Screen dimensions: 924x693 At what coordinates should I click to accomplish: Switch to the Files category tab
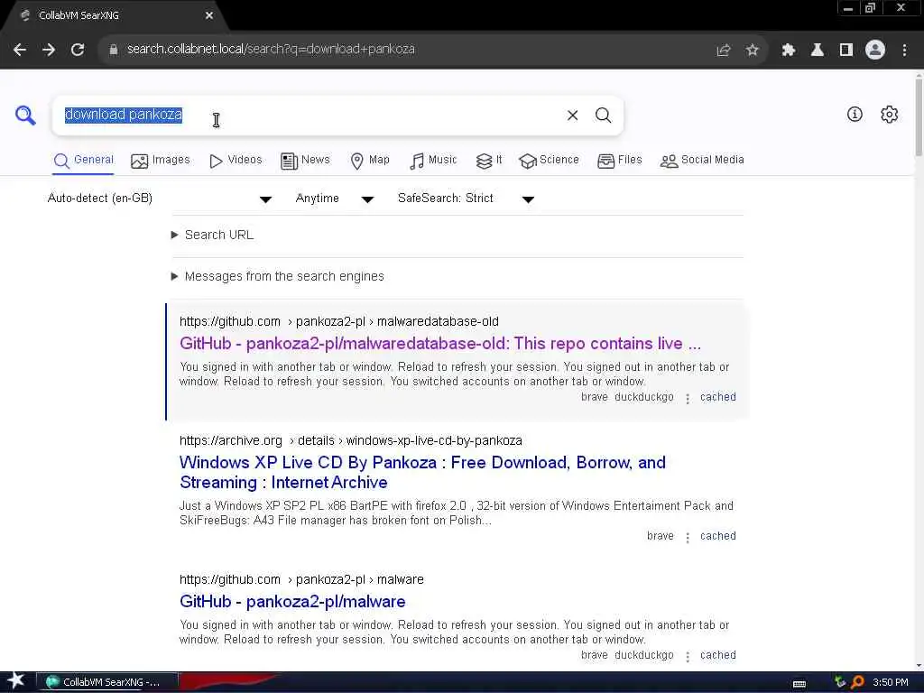(x=619, y=161)
